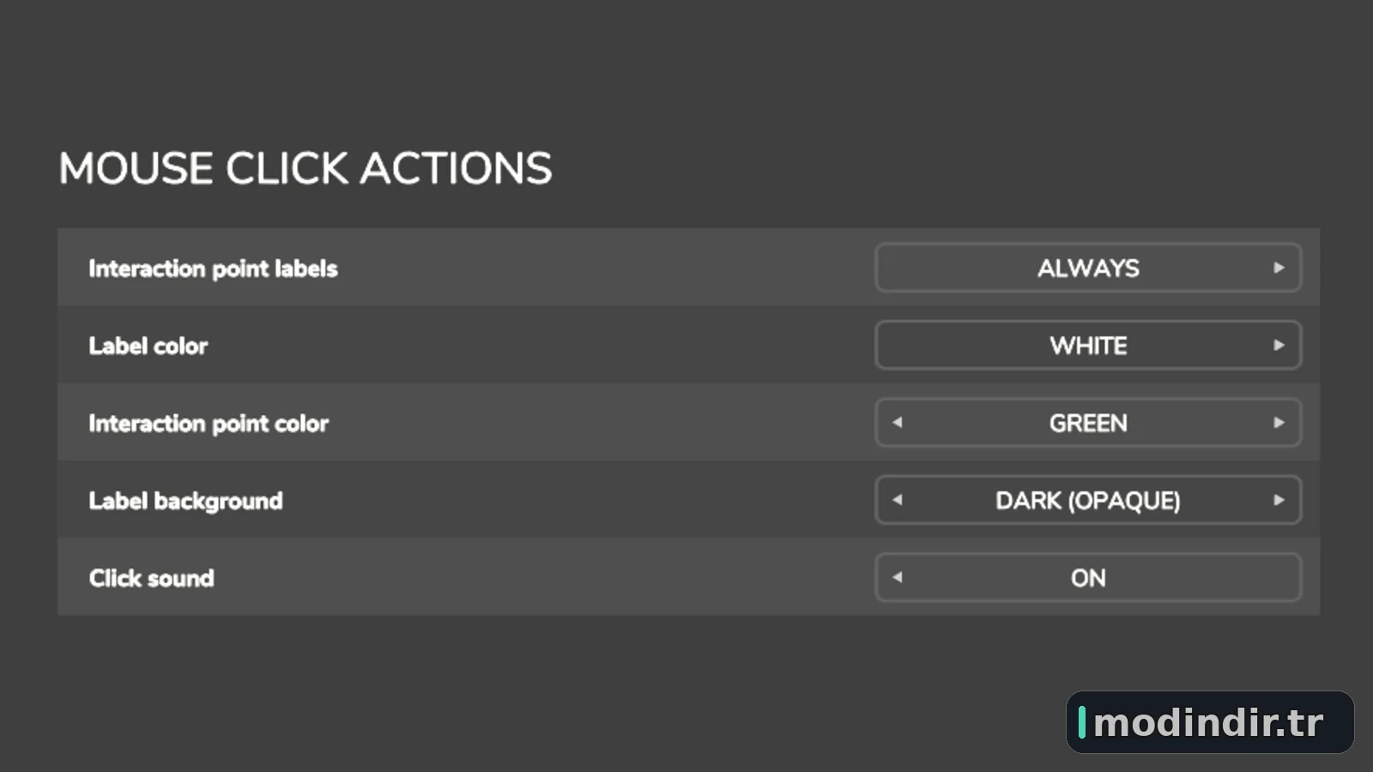Image resolution: width=1373 pixels, height=772 pixels.
Task: Select the Label color row label
Action: coord(148,346)
